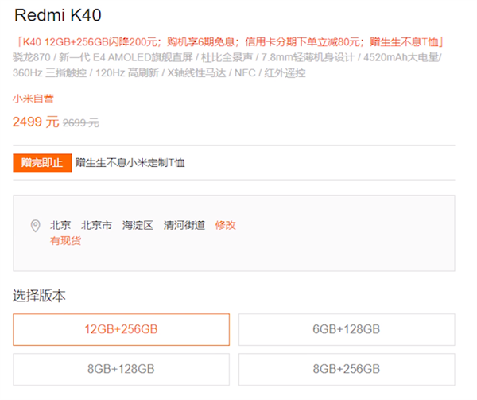Click the 赠生生不息小米定制T恤 gift text
This screenshot has width=477, height=400.
[130, 163]
